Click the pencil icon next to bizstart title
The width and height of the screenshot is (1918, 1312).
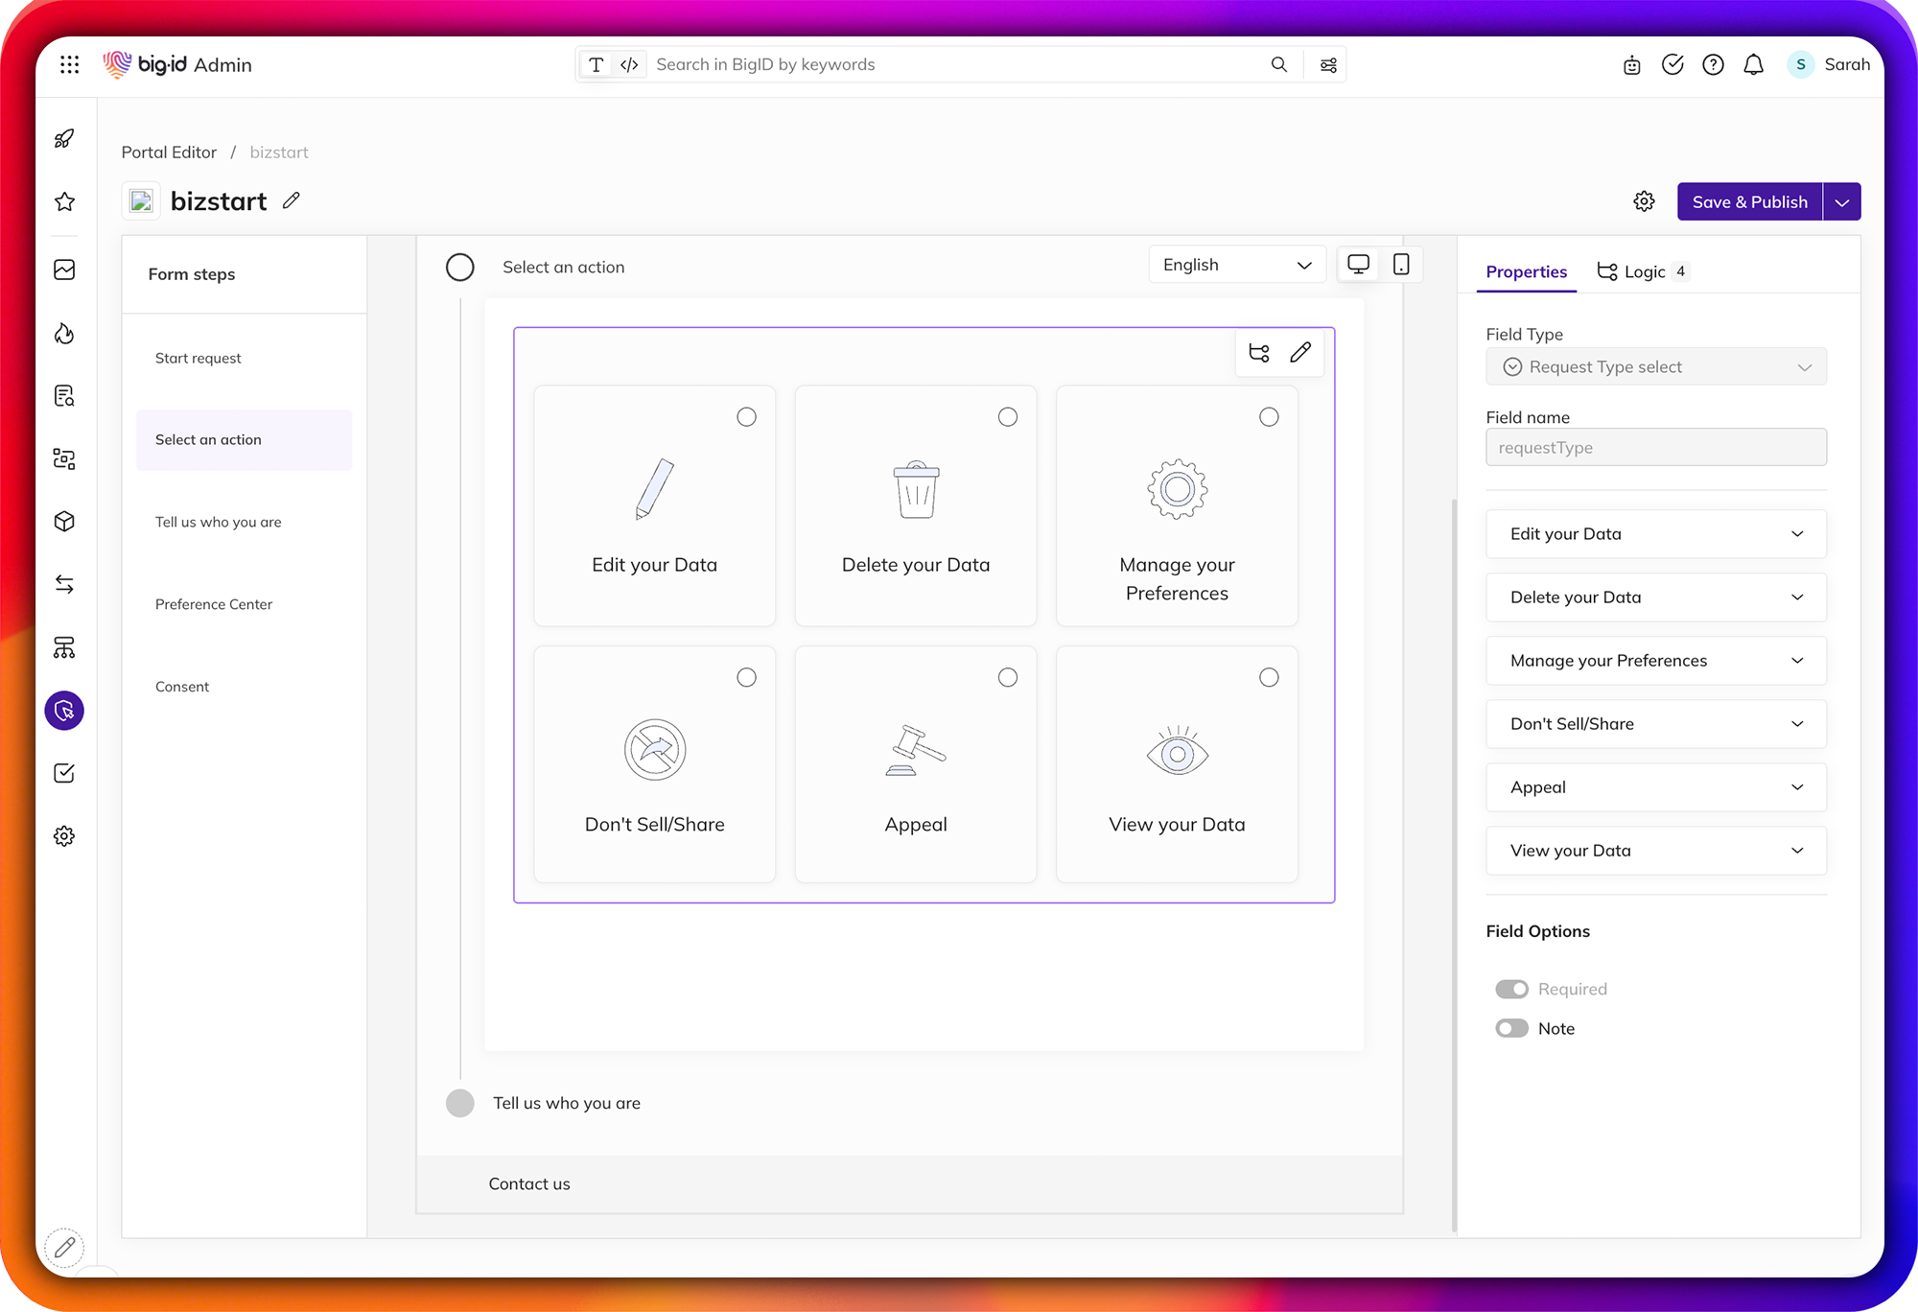point(292,200)
